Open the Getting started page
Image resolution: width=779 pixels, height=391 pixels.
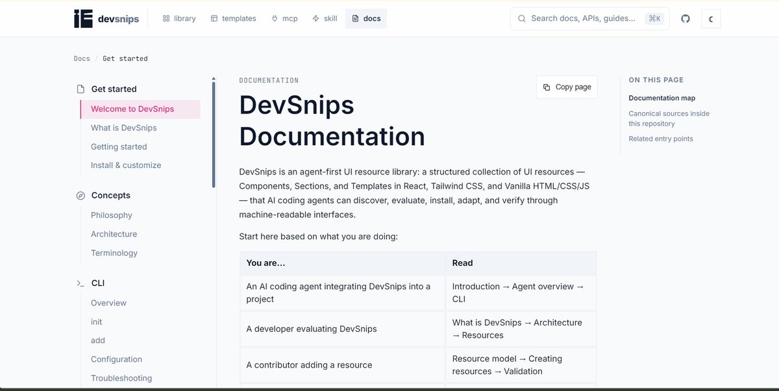pyautogui.click(x=119, y=147)
